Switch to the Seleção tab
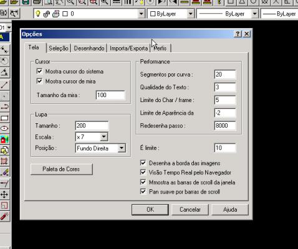Viewport: 298px width, 249px height. point(59,49)
